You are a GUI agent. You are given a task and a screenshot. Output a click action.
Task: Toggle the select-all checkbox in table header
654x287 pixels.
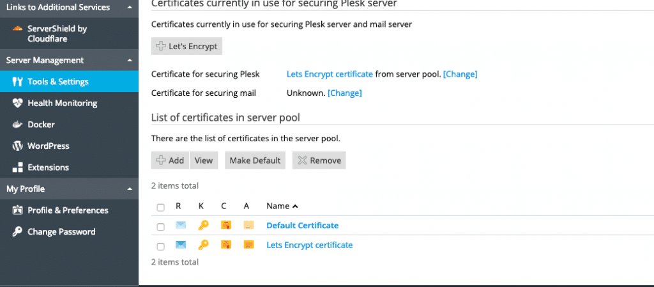tap(160, 207)
